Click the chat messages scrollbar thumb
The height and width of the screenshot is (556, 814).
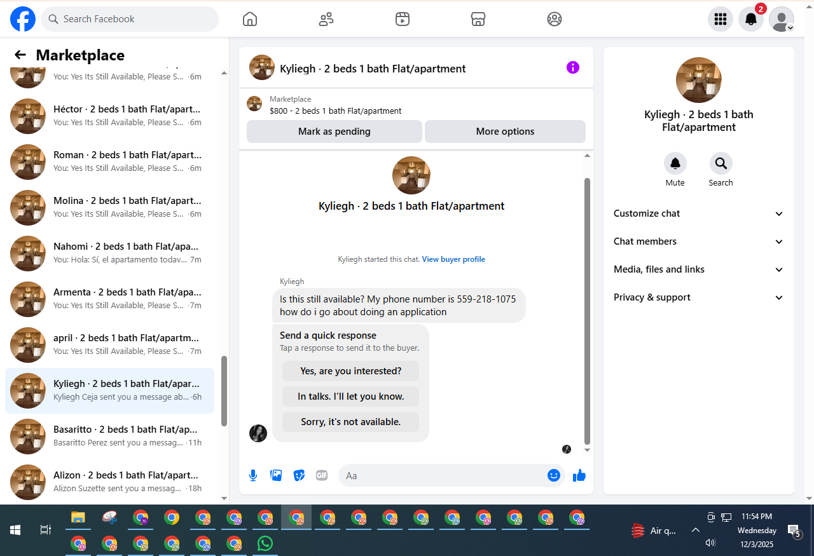pos(587,310)
